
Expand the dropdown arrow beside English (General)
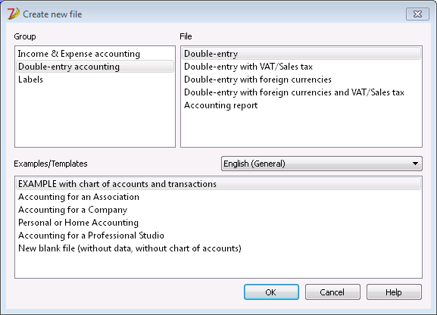415,164
